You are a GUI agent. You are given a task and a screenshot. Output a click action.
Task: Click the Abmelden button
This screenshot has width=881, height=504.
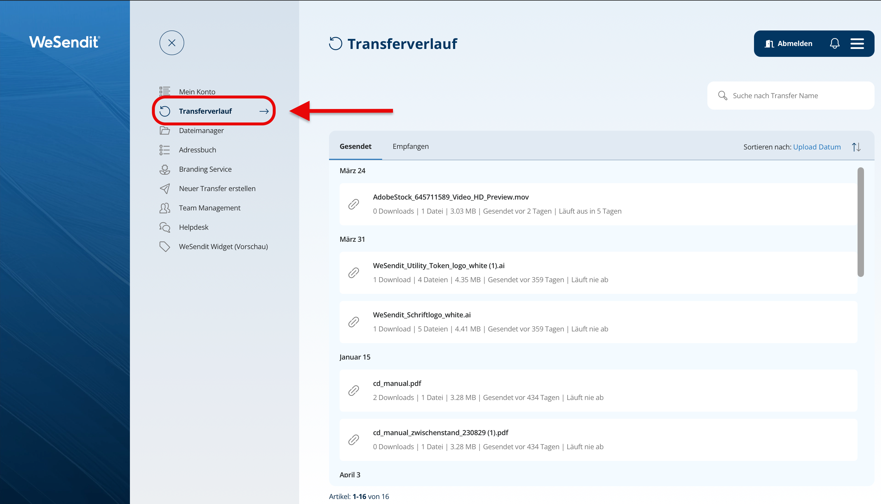click(x=789, y=44)
